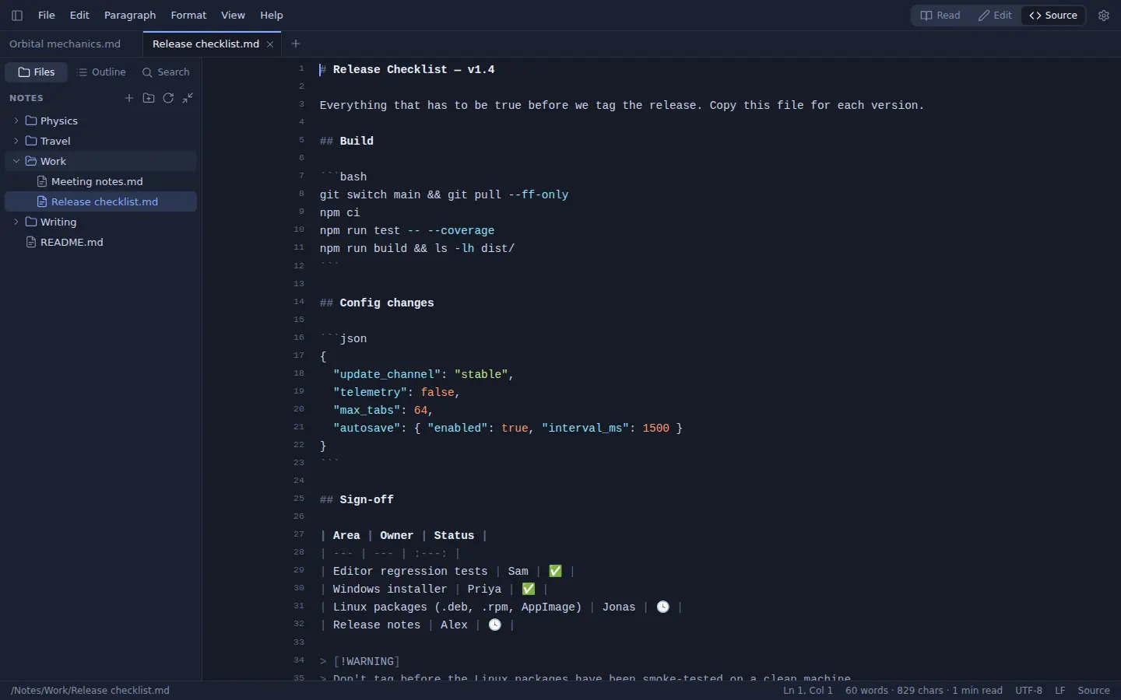Open the Format menu
Image resolution: width=1121 pixels, height=700 pixels.
[x=188, y=15]
